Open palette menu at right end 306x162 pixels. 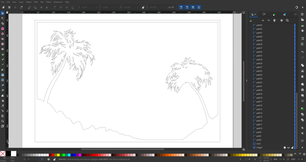click(304, 154)
